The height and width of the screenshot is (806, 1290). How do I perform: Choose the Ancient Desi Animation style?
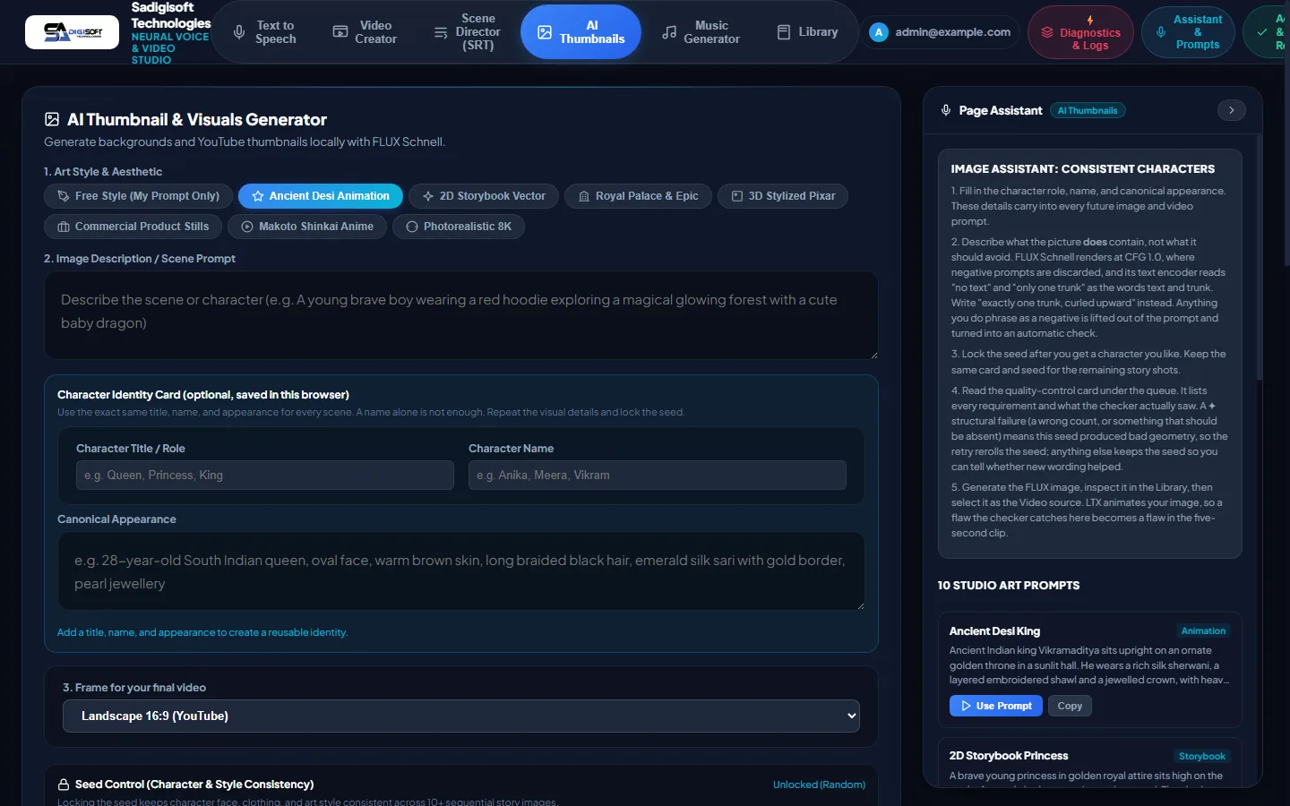321,196
